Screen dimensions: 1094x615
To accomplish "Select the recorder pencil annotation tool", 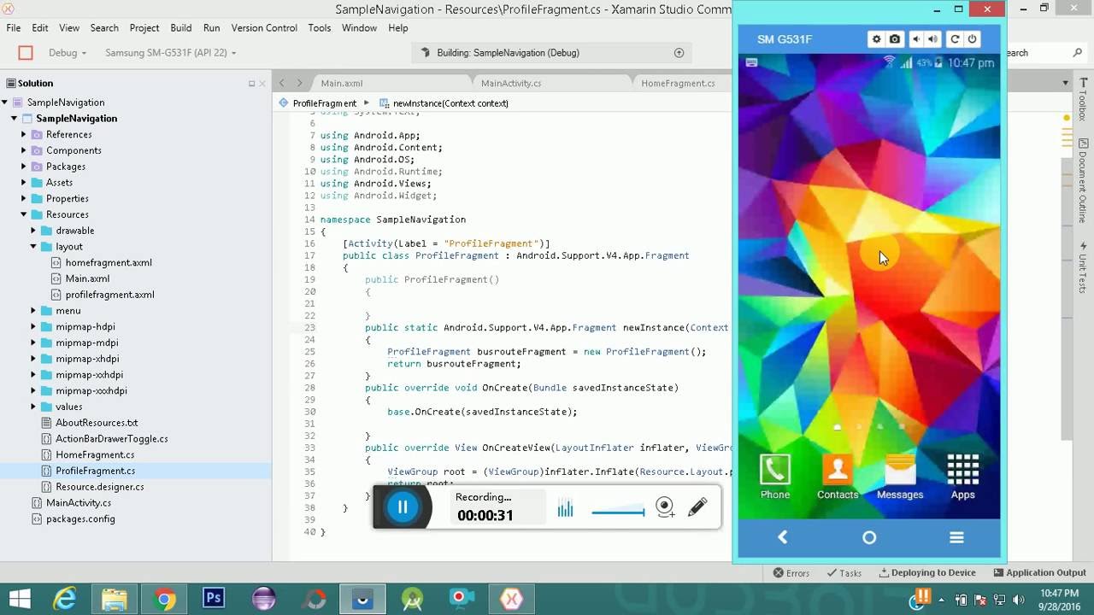I will [697, 507].
